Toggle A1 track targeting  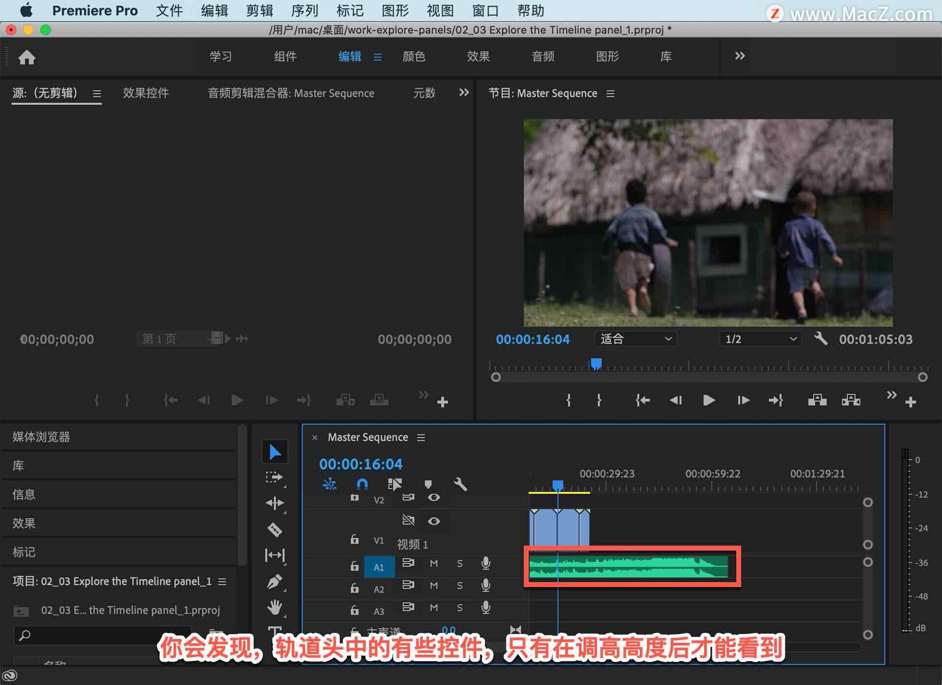click(379, 567)
